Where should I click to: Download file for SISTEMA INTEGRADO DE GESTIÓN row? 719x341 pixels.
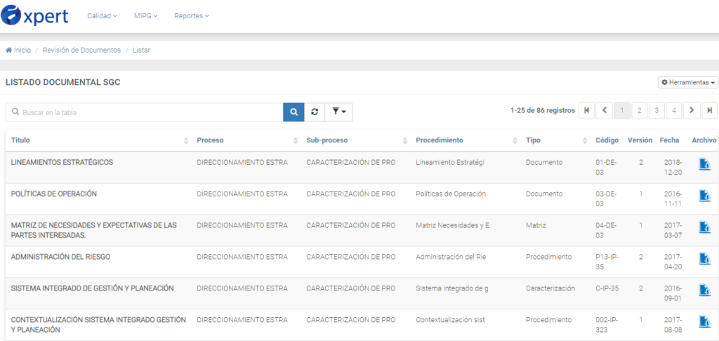point(704,290)
